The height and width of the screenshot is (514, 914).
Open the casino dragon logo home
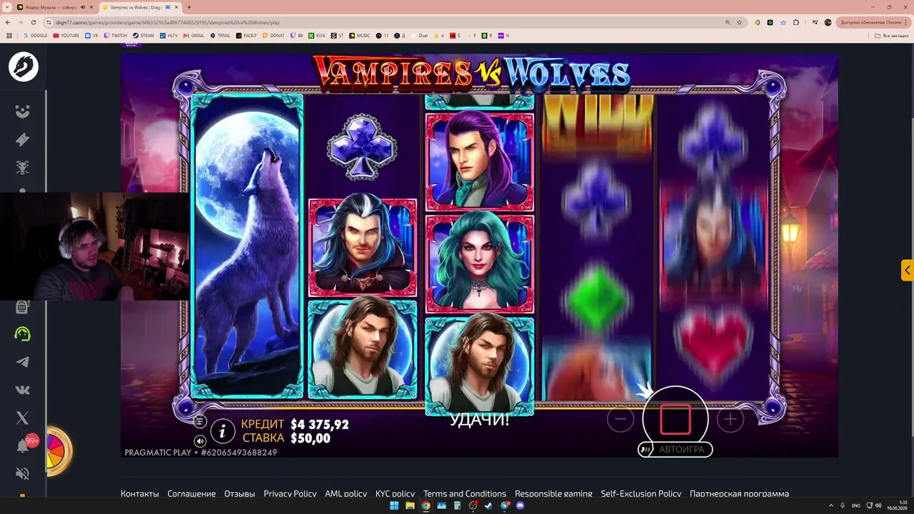pos(24,67)
